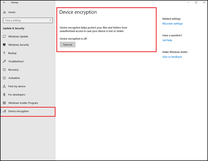The width and height of the screenshot is (208, 161).
Task: Click the Find a setting search field
Action: (26, 20)
